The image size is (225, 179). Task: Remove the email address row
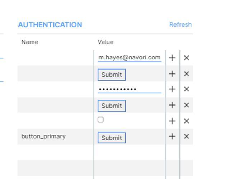click(186, 58)
